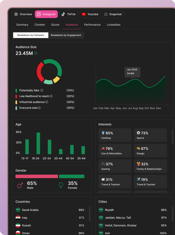Screen dimensions: 175x235
Task: Click the Iraq flag icon
Action: coord(18,218)
